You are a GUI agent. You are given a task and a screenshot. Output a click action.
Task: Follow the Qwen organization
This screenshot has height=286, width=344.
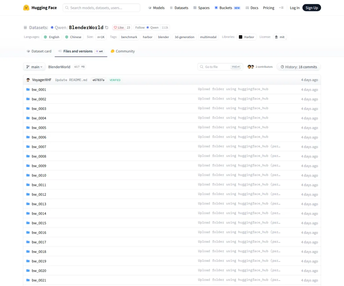pyautogui.click(x=147, y=28)
